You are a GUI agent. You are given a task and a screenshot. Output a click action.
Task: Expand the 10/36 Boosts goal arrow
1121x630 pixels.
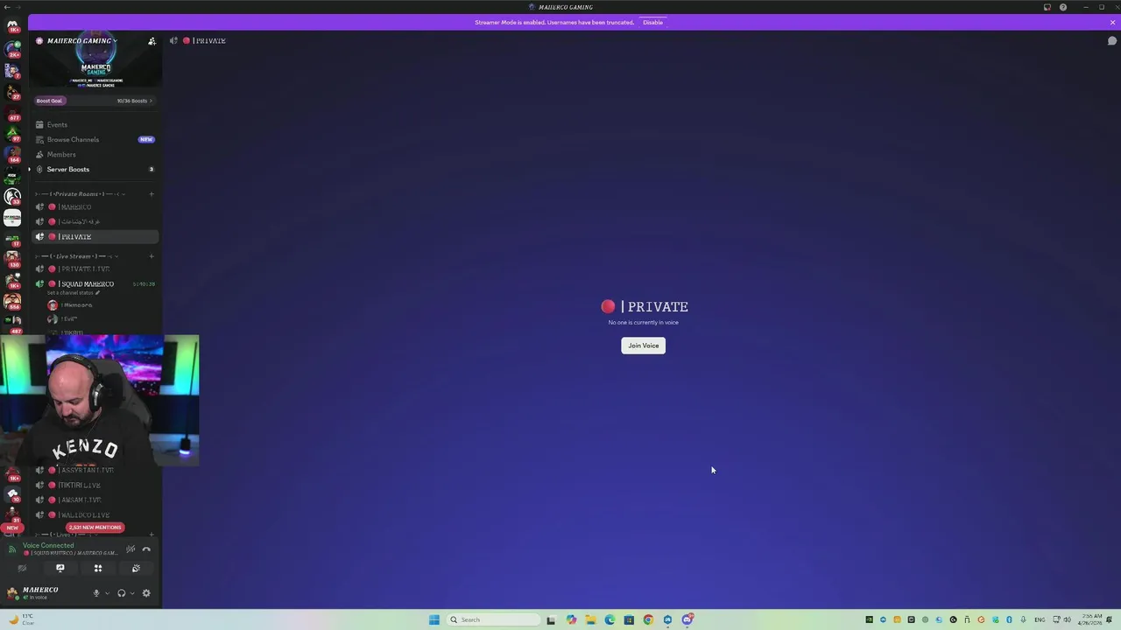pyautogui.click(x=151, y=101)
